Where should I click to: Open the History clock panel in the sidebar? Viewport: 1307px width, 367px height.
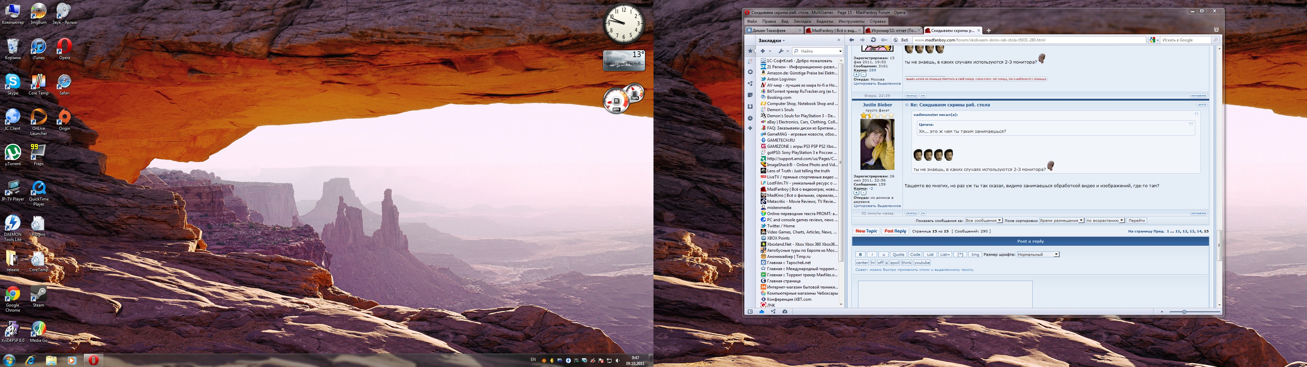click(750, 118)
